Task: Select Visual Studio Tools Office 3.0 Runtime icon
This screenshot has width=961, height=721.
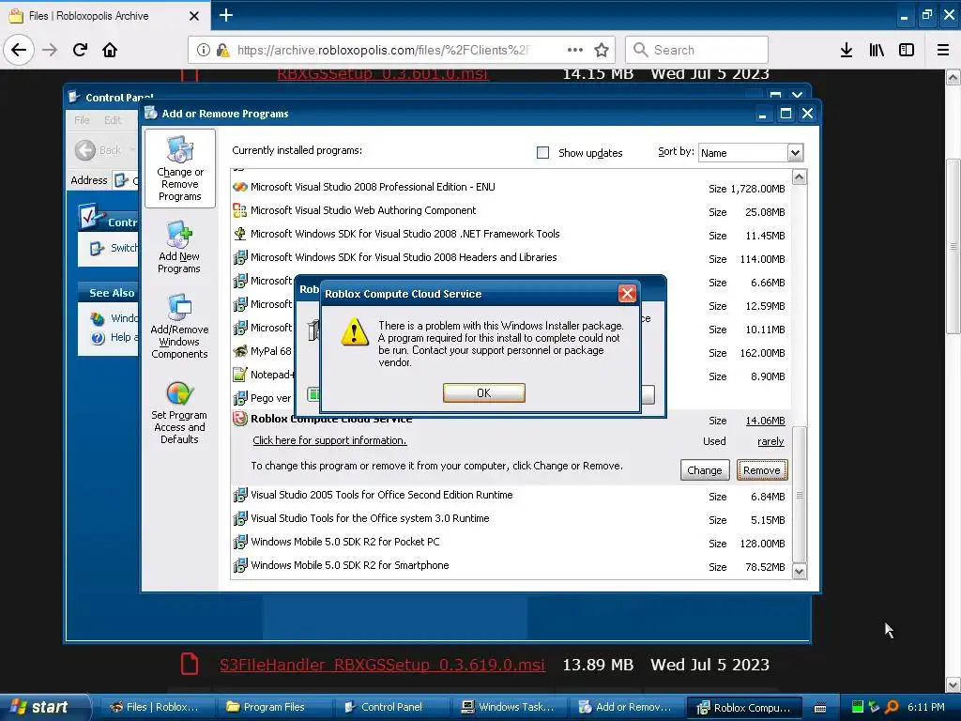Action: click(239, 518)
